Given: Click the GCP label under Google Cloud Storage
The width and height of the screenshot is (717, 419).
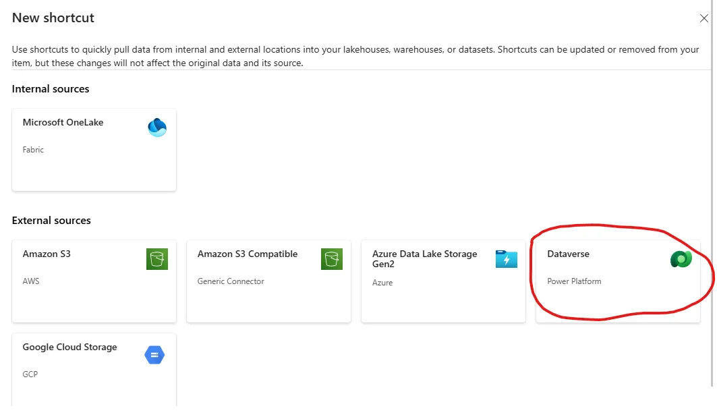Looking at the screenshot, I should click(x=30, y=374).
